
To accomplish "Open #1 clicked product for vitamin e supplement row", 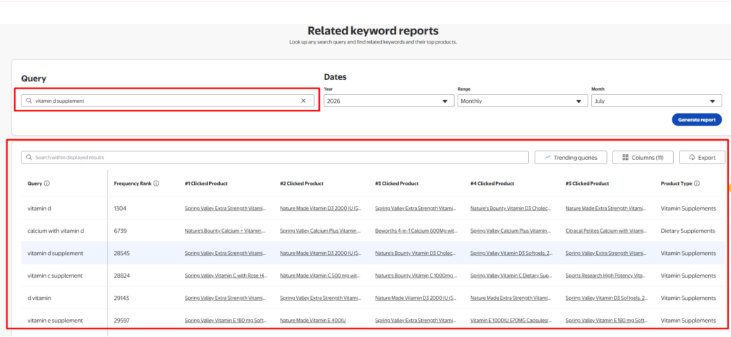I will (x=226, y=320).
